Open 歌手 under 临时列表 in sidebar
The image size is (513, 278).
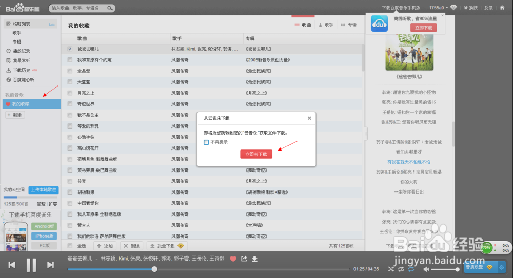point(17,33)
